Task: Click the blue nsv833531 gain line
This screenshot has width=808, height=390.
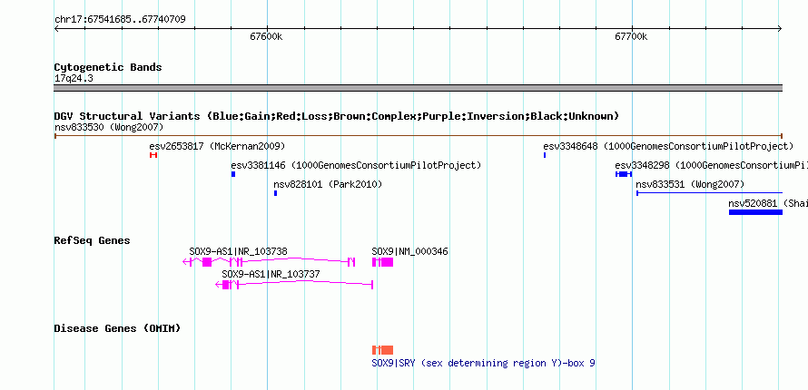Action: (x=710, y=193)
